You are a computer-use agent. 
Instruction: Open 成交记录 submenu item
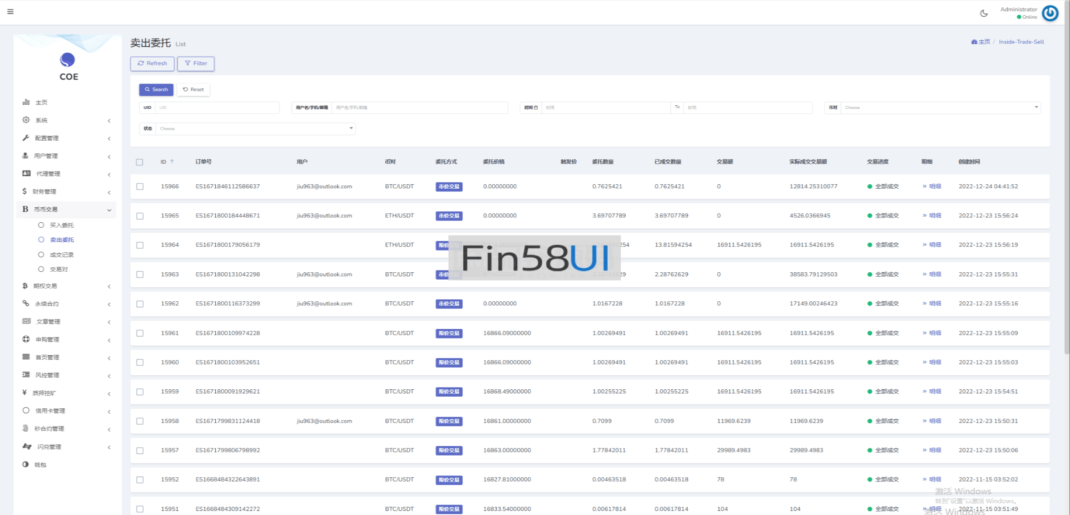coord(61,255)
